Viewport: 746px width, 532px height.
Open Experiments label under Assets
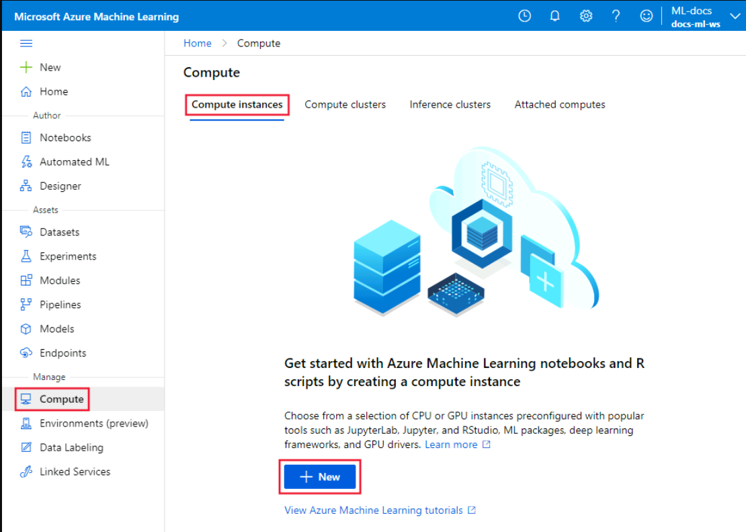pyautogui.click(x=68, y=256)
